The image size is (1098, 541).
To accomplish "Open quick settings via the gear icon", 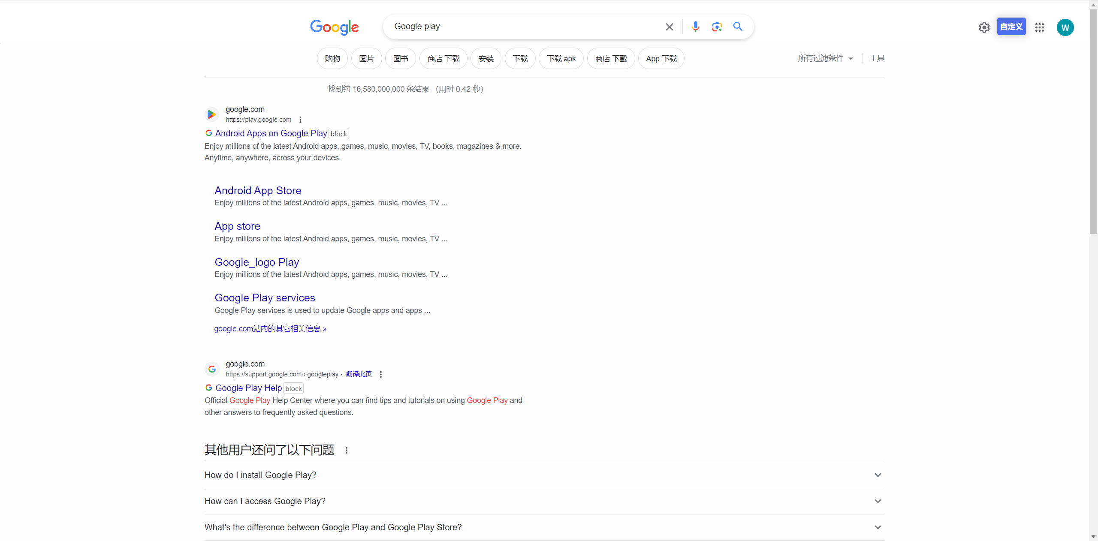I will 984,27.
